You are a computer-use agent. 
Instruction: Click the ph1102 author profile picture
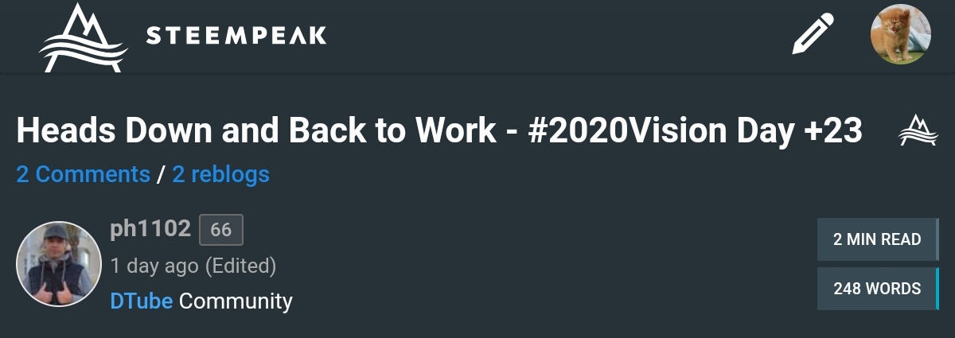point(58,264)
